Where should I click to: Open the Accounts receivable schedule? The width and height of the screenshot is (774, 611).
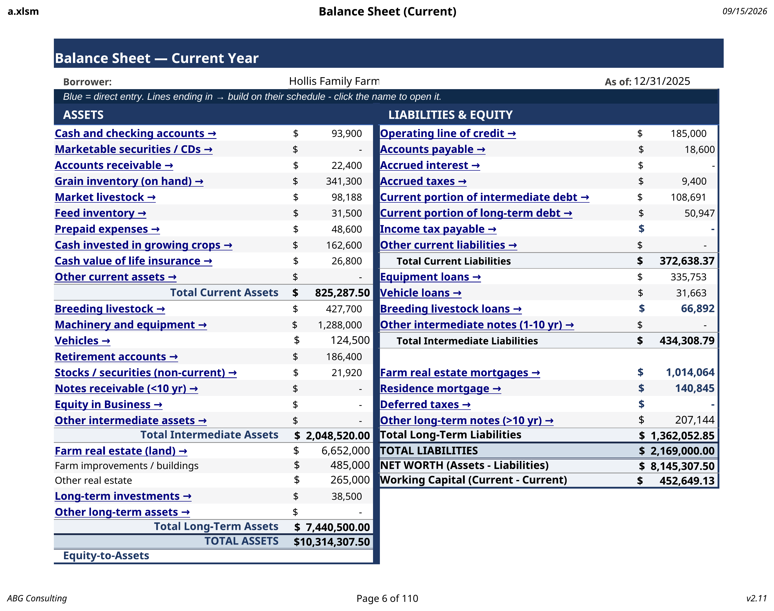point(114,165)
